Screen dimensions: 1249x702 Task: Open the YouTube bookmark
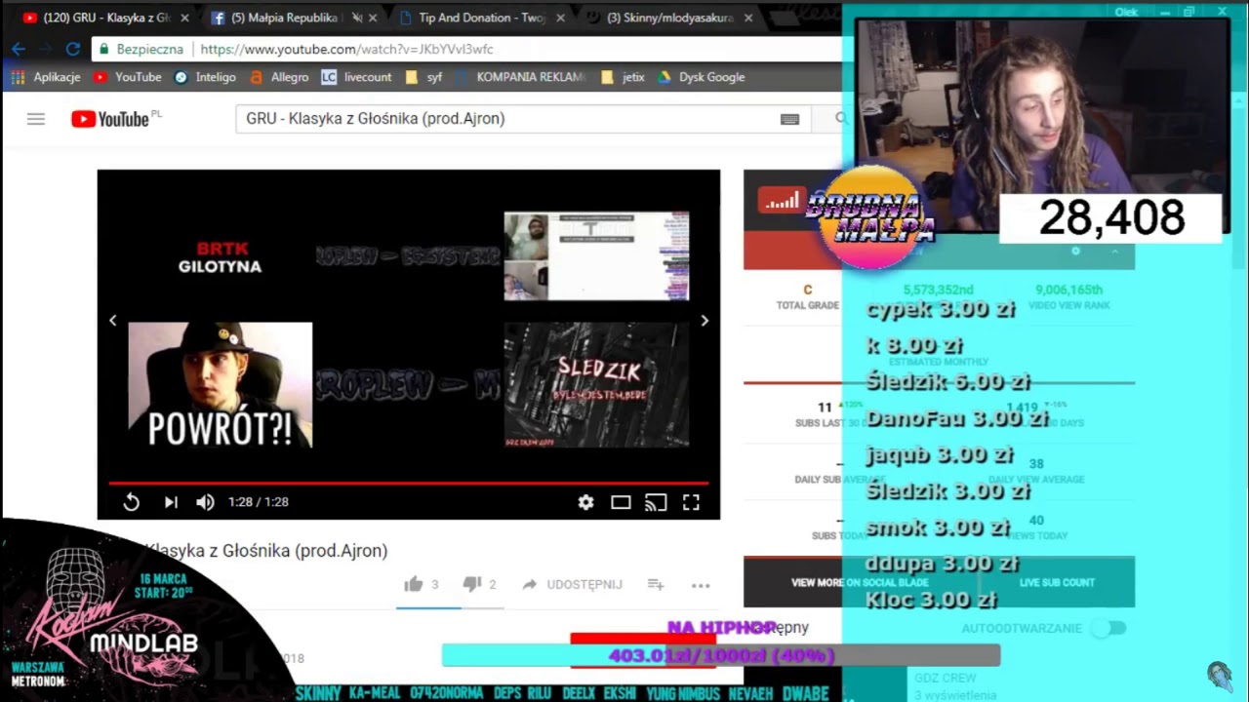[x=128, y=77]
